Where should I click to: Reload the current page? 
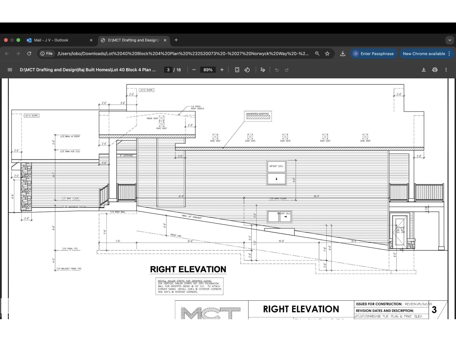pos(29,54)
